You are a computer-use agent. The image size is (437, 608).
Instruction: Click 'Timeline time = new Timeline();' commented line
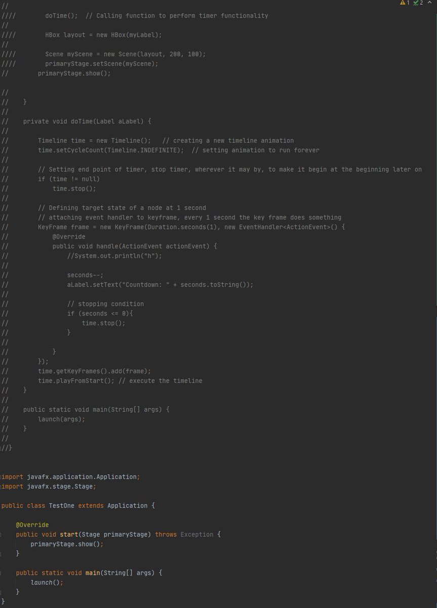[95, 141]
